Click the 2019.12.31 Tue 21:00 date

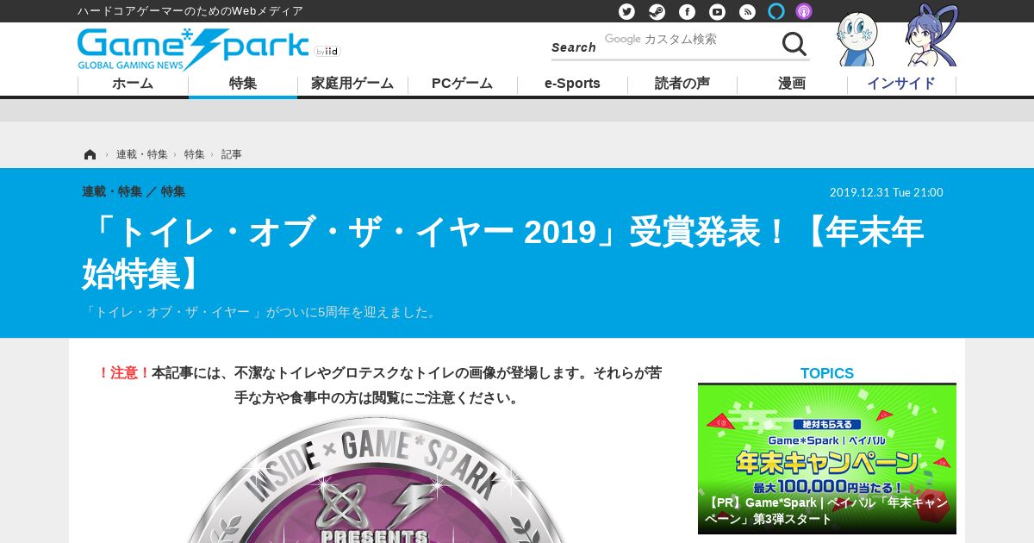tap(887, 192)
